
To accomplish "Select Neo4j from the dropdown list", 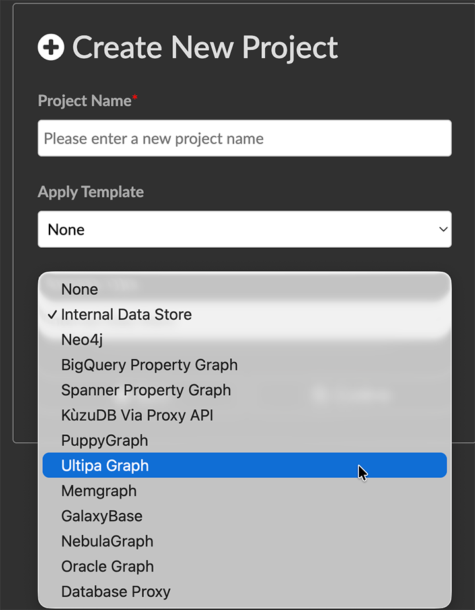I will coord(82,340).
